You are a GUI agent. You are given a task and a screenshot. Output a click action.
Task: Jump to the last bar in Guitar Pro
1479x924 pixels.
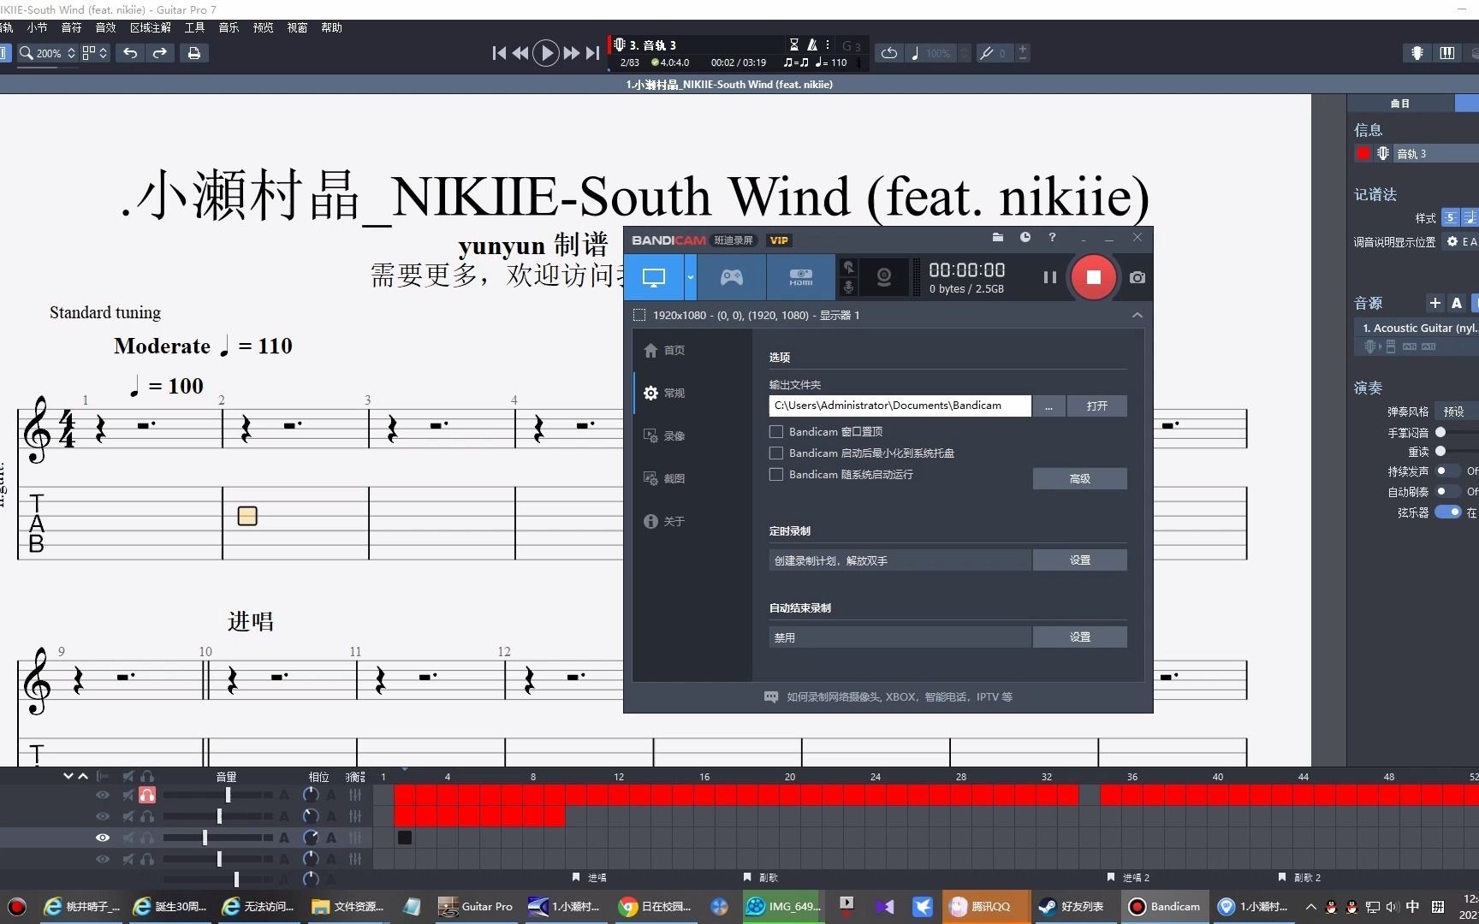(x=592, y=53)
